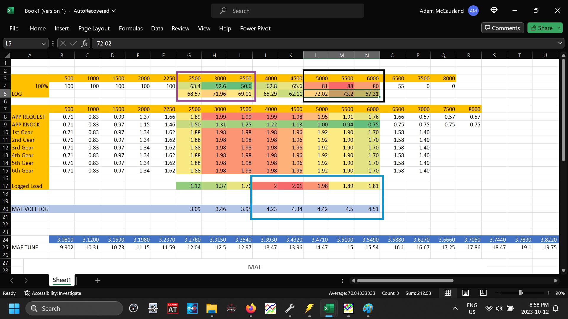568x319 pixels.
Task: Expand the formula bar chevron
Action: (x=560, y=43)
